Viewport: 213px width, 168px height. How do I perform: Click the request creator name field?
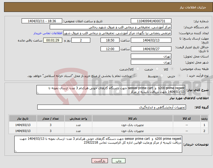pyautogui.click(x=117, y=33)
